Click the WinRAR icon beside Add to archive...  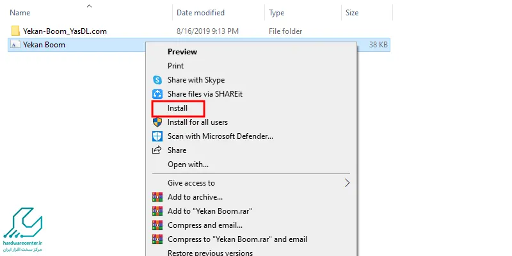tap(157, 197)
